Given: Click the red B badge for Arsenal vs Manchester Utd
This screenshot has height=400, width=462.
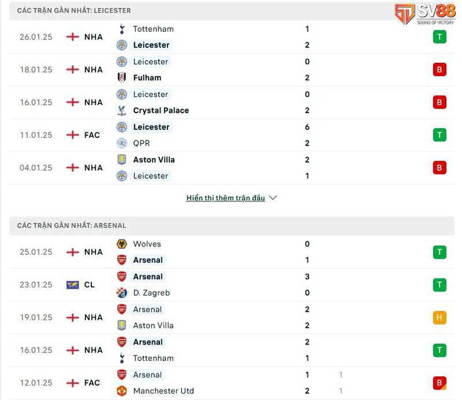Looking at the screenshot, I should pos(439,383).
